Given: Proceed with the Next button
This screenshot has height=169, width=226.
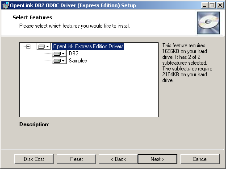Looking at the screenshot, I should pyautogui.click(x=158, y=159).
